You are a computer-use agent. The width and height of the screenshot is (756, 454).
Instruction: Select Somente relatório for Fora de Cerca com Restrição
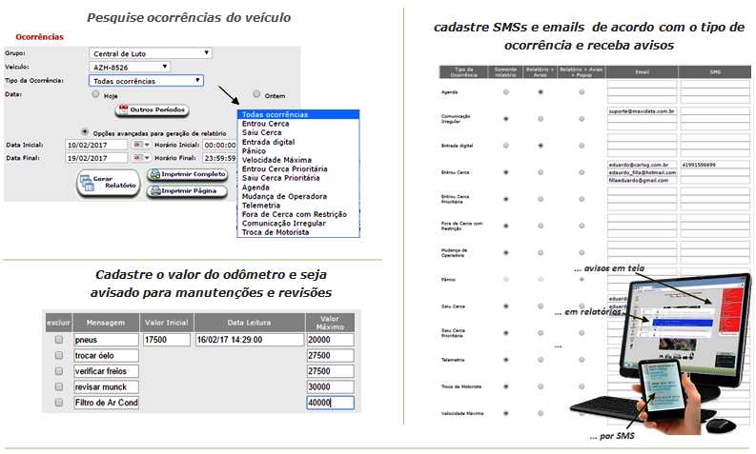tap(506, 226)
